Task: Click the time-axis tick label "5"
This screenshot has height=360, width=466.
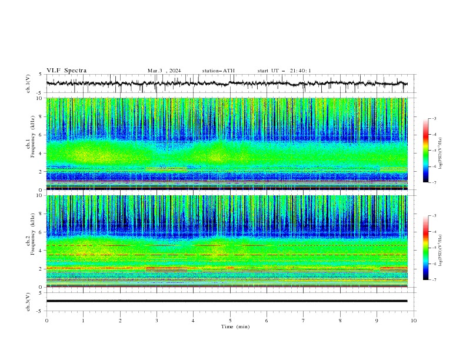Action: [230, 321]
